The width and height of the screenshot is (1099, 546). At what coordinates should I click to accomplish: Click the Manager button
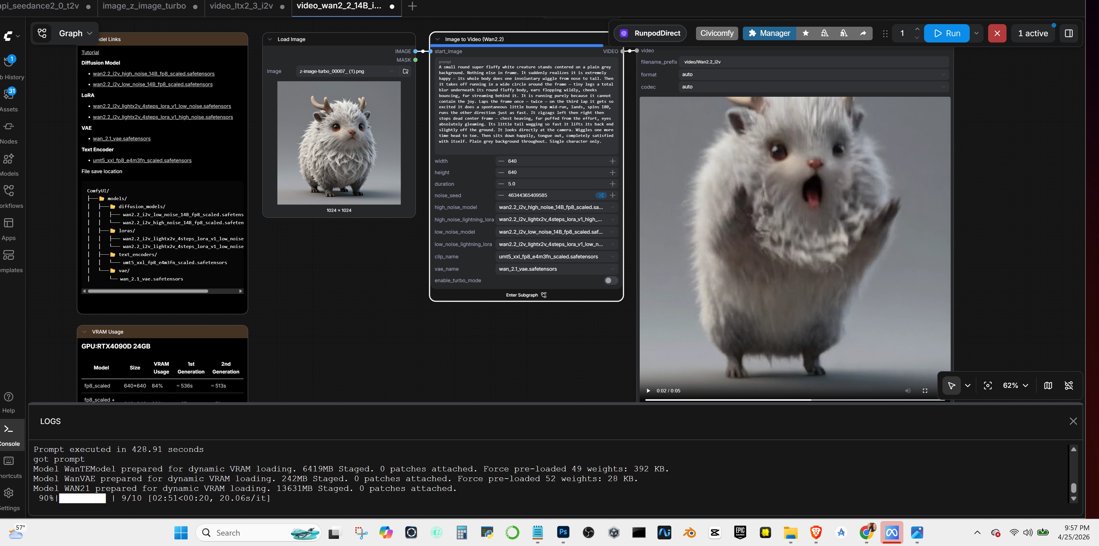pyautogui.click(x=769, y=33)
